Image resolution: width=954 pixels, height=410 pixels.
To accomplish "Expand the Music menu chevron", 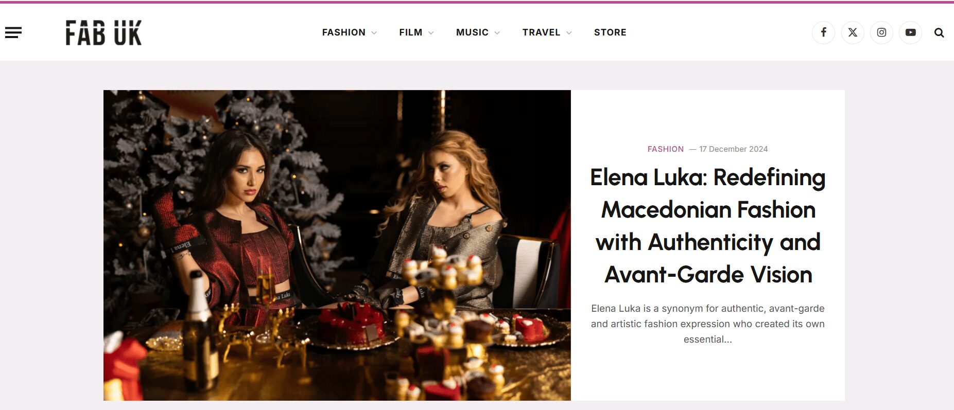I will [497, 33].
